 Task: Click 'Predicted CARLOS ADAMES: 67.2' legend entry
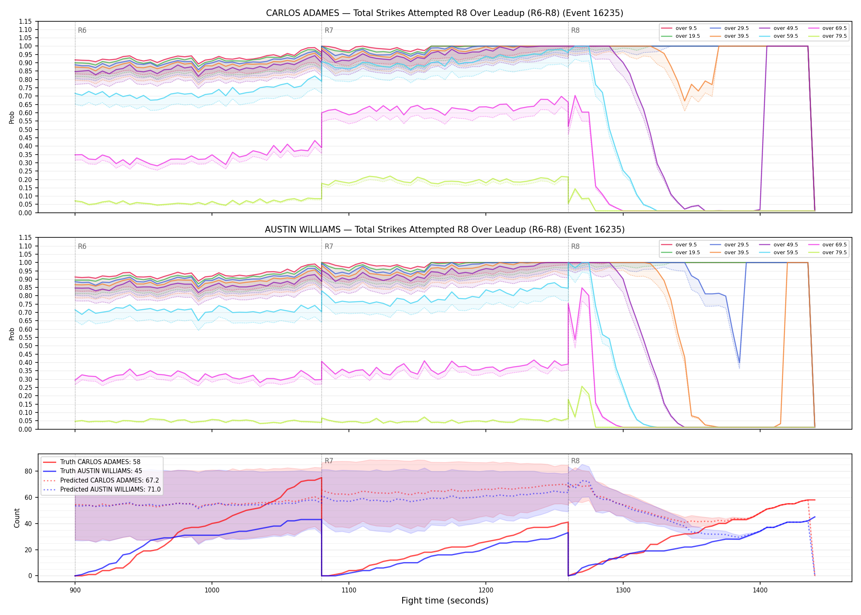[101, 481]
